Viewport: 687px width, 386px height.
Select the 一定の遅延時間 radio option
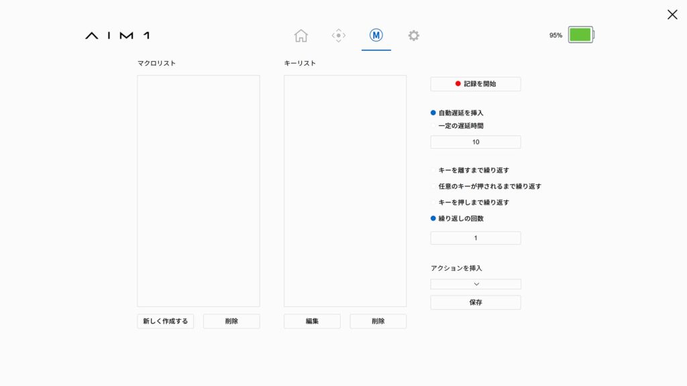click(433, 125)
